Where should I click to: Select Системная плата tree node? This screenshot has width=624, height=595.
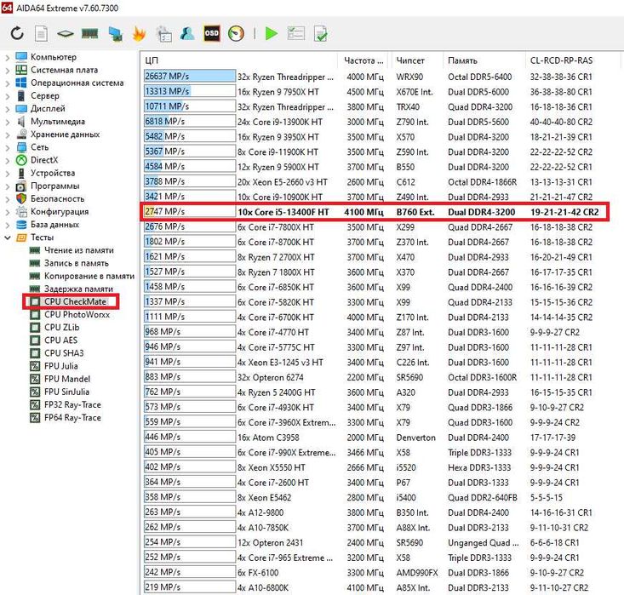click(64, 70)
